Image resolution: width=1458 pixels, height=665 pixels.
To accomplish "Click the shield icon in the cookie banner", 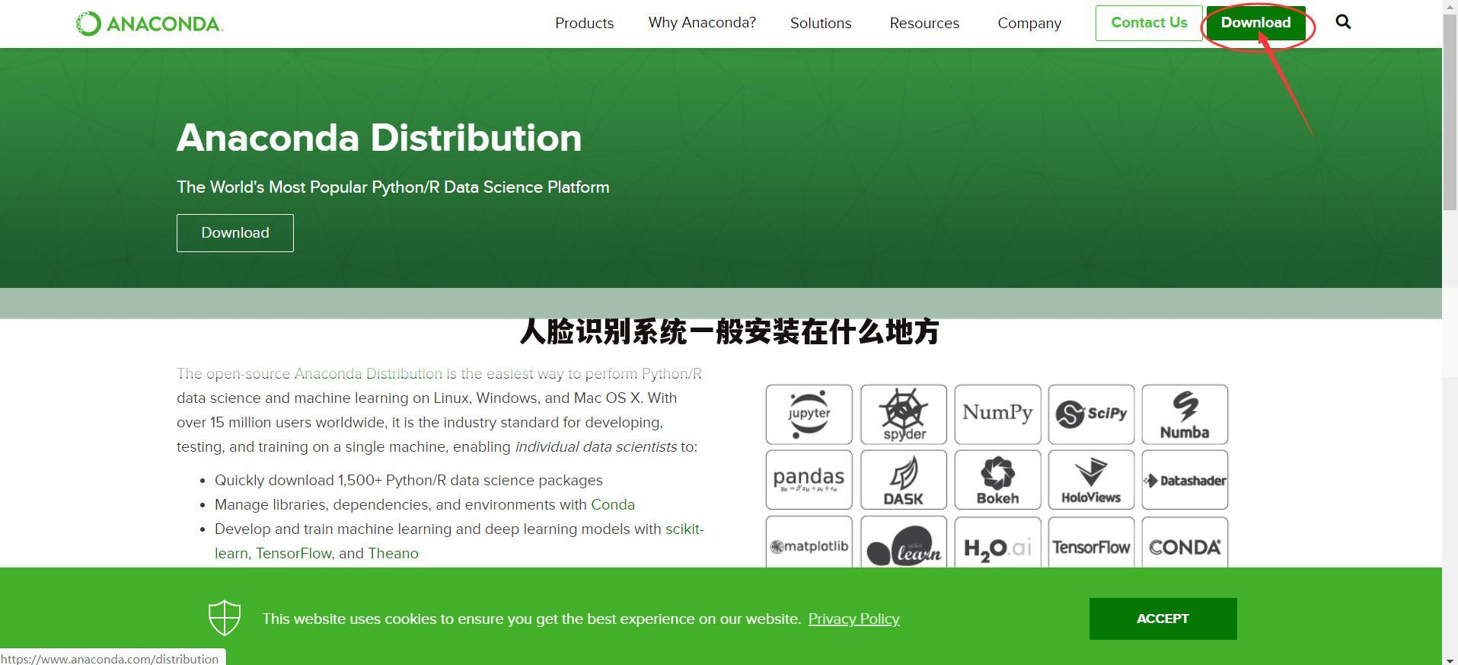I will click(x=225, y=618).
